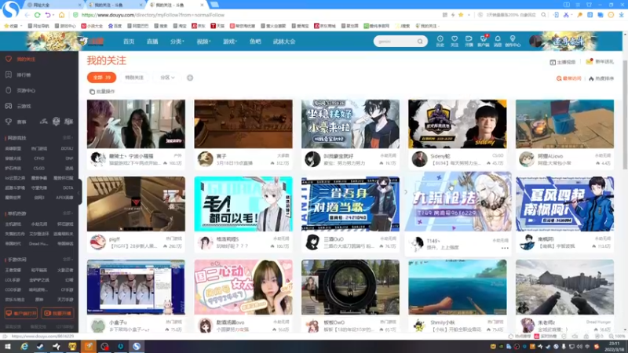Click the plus icon beside 分区

190,78
